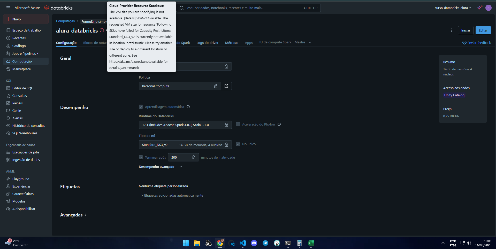Viewport: 496px width, 249px height.
Task: Click info icon next to Aceleração do Photon
Action: (279, 124)
